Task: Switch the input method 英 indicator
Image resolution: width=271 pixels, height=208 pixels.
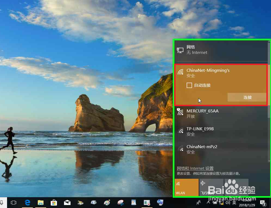Action: [234, 203]
